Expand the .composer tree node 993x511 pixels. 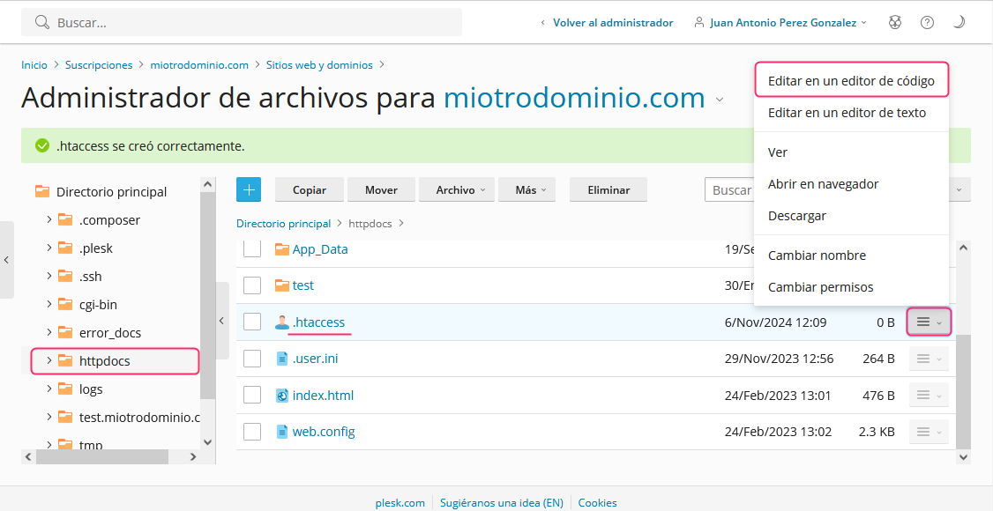49,219
